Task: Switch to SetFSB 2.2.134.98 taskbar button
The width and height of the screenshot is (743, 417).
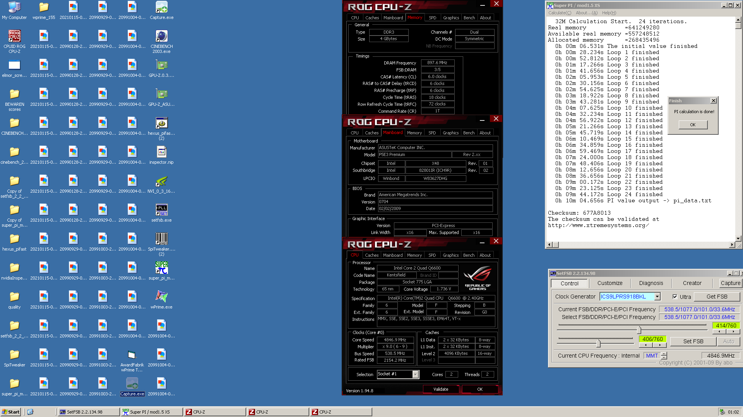Action: click(x=89, y=412)
